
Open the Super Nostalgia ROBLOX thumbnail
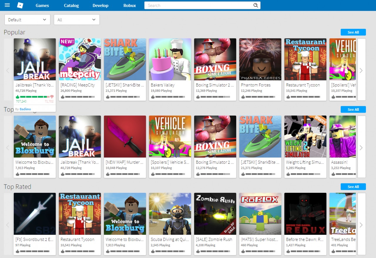(x=260, y=214)
